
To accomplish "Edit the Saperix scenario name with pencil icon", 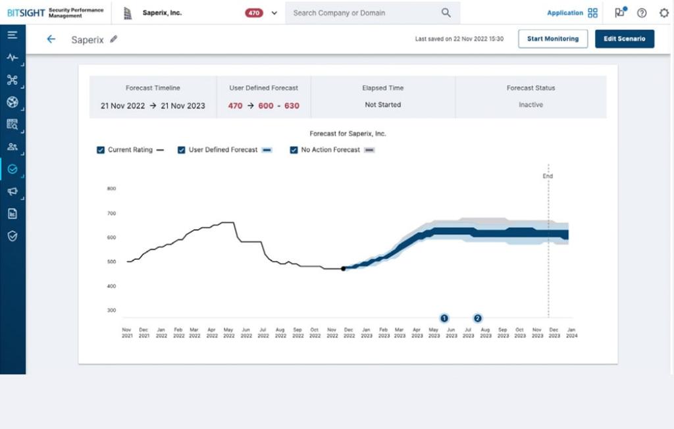I will pos(113,39).
